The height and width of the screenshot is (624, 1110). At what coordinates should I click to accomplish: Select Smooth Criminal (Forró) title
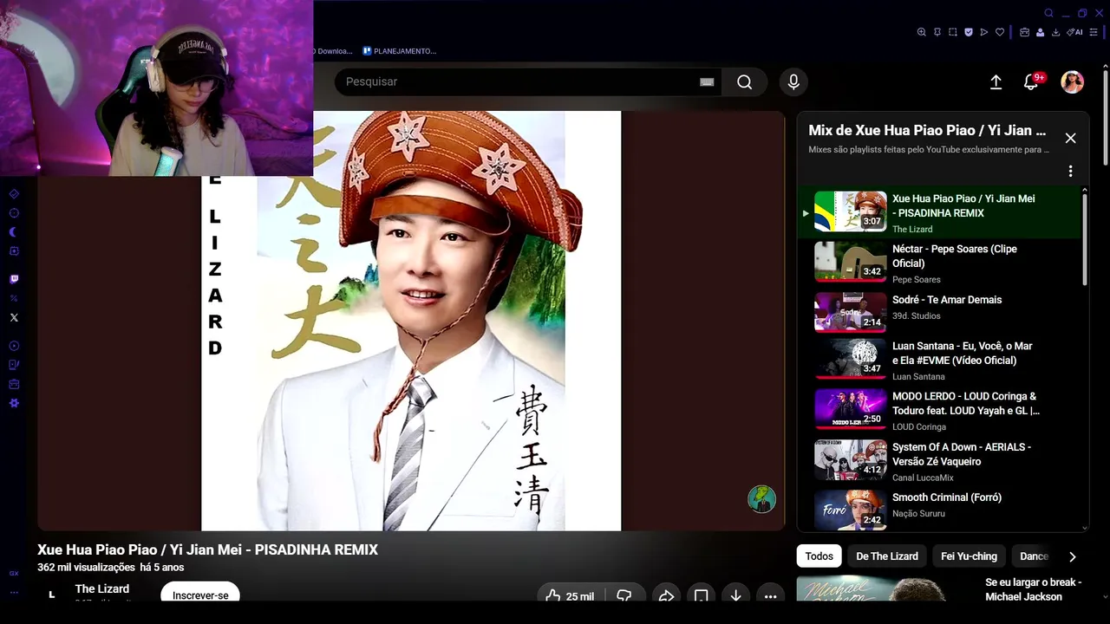click(947, 497)
